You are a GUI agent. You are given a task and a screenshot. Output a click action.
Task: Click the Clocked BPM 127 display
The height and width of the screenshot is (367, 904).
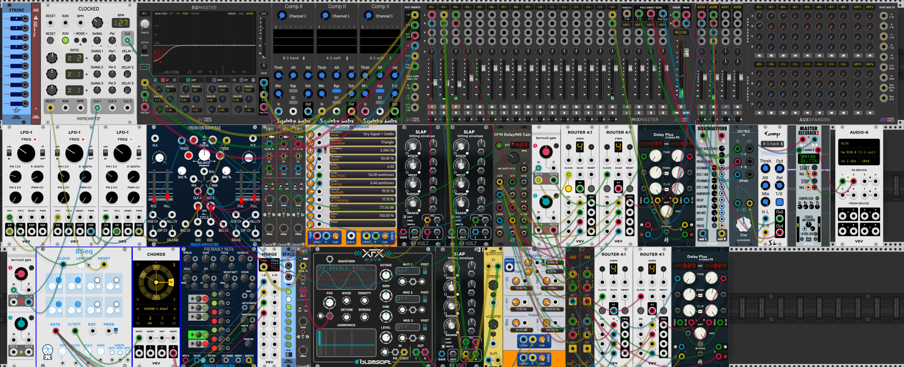tap(120, 22)
